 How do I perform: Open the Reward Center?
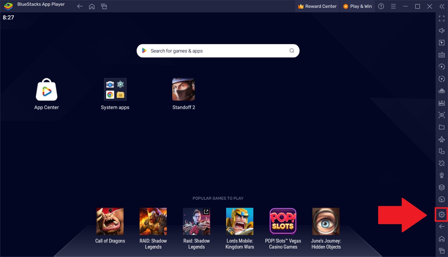coord(317,6)
